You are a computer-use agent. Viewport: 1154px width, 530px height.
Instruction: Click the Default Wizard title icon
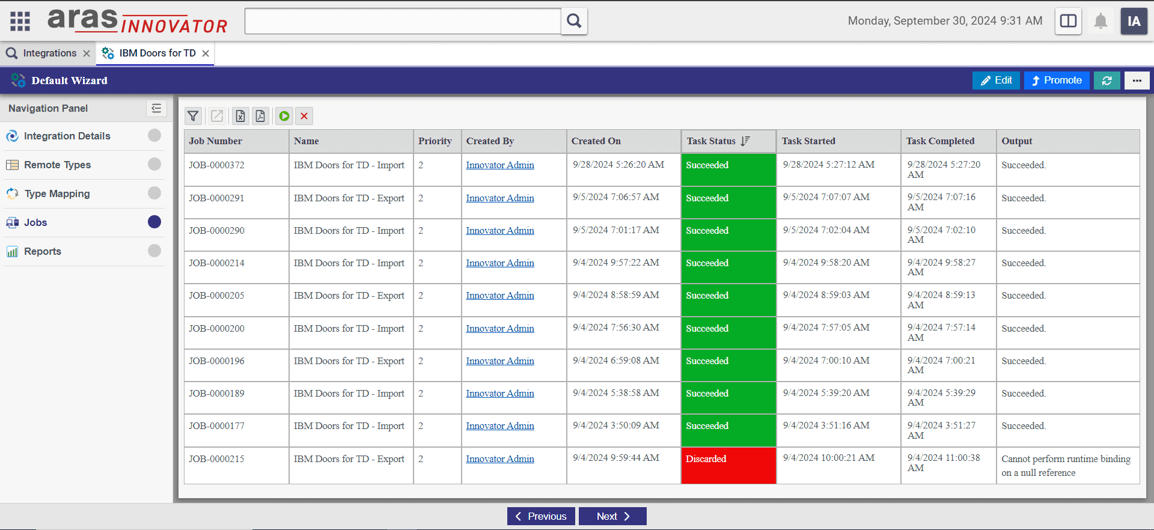18,81
